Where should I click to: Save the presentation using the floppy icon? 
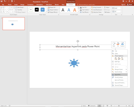[x=2, y=1]
